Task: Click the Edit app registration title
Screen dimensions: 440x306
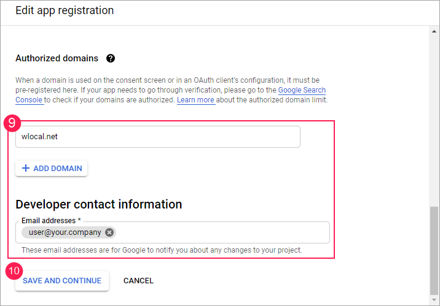Action: [65, 10]
